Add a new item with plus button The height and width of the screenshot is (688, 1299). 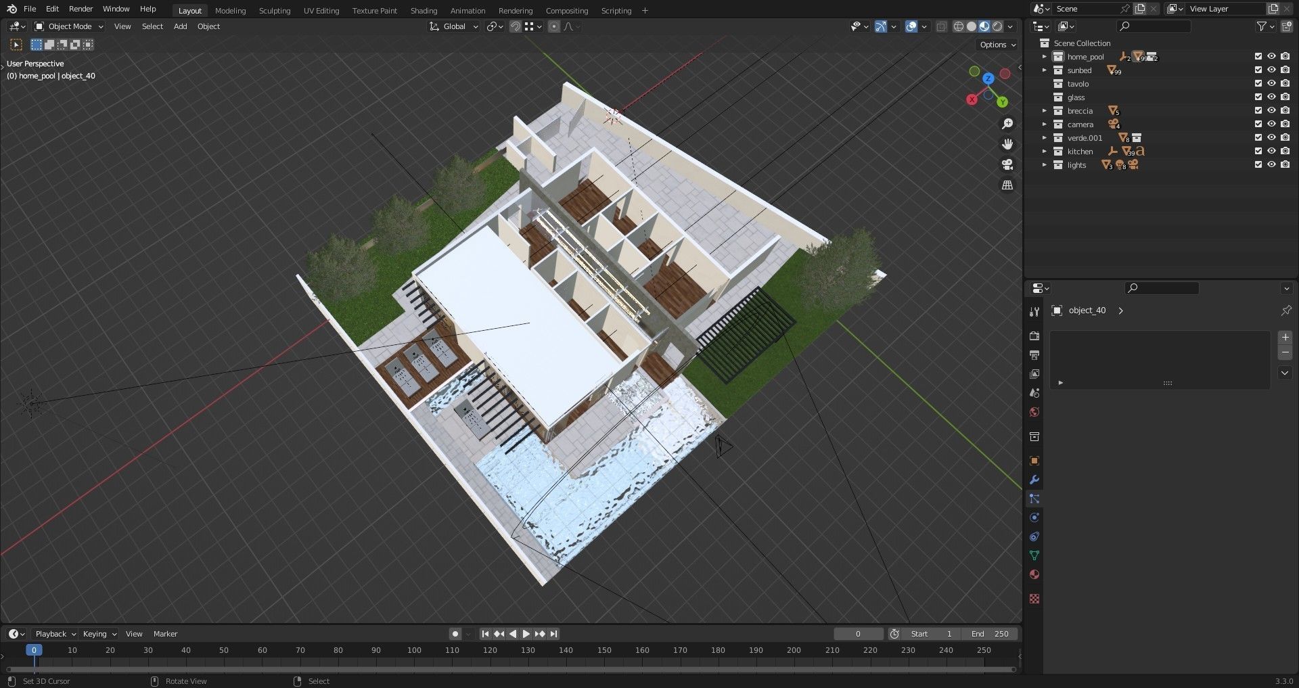coord(1285,337)
